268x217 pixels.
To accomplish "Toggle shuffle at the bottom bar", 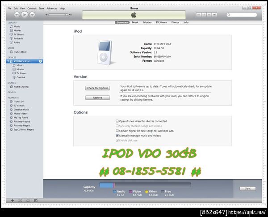I will click(20, 200).
